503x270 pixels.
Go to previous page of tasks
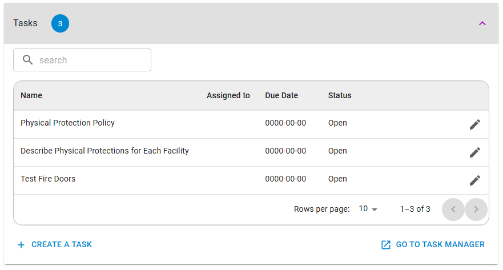tap(453, 209)
